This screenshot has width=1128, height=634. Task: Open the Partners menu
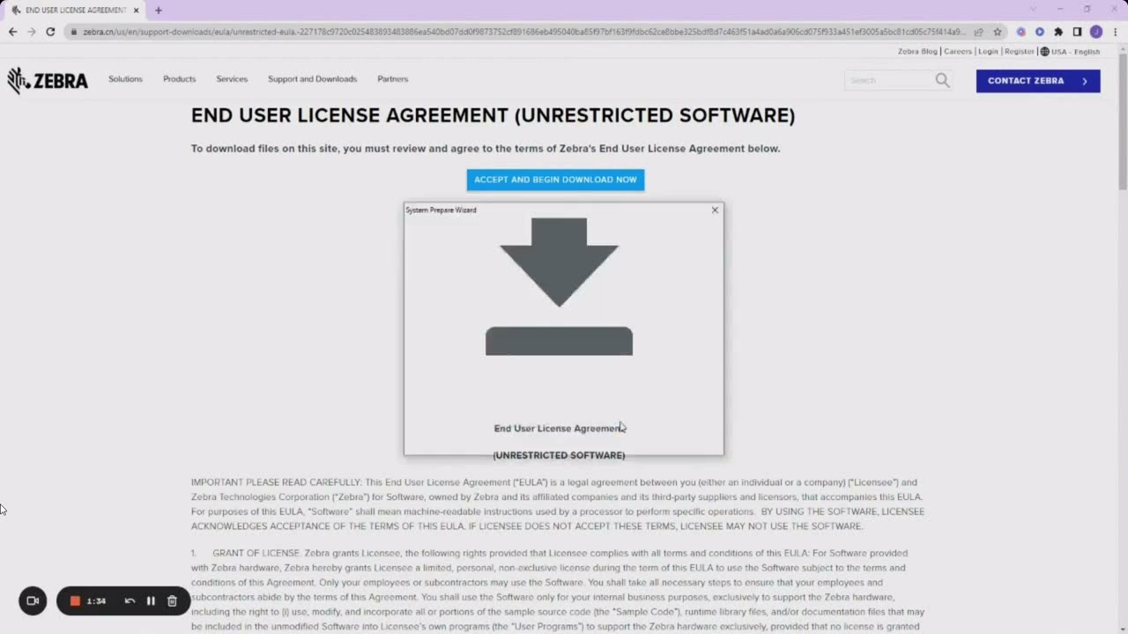pos(392,79)
